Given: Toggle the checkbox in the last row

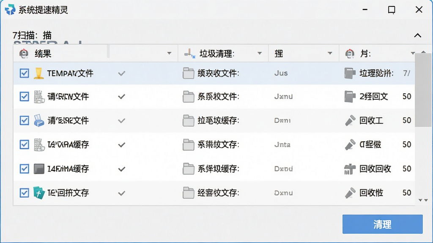Looking at the screenshot, I should pos(24,193).
